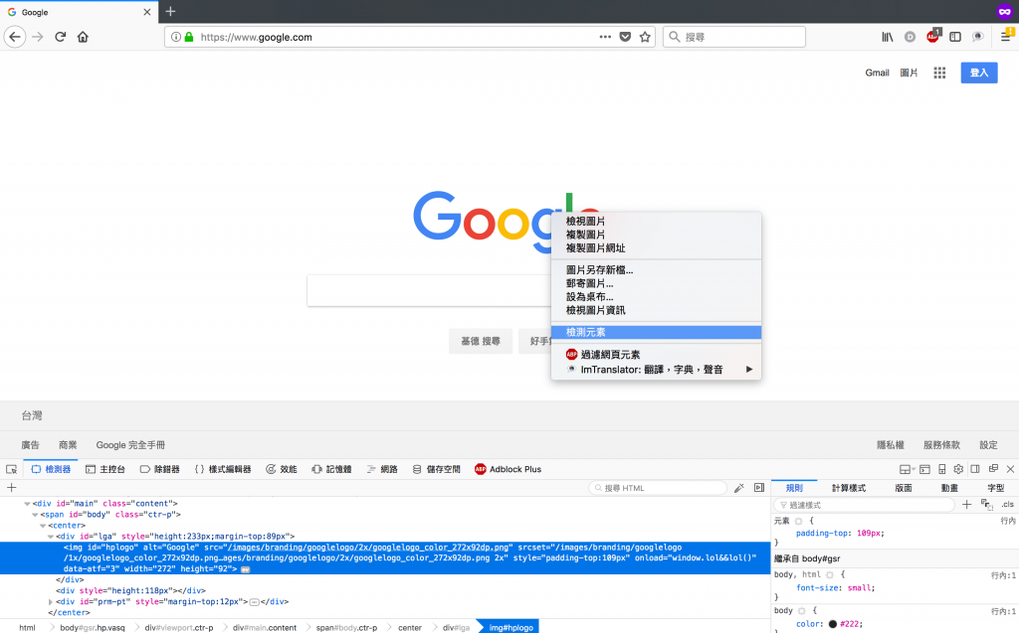Click into the Google search text box

[429, 290]
